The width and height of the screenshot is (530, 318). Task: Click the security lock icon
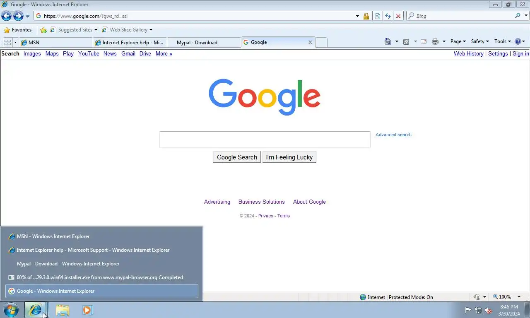point(366,16)
